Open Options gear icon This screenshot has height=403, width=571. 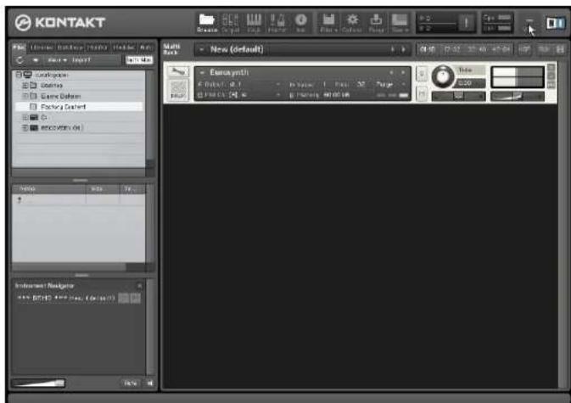(352, 23)
